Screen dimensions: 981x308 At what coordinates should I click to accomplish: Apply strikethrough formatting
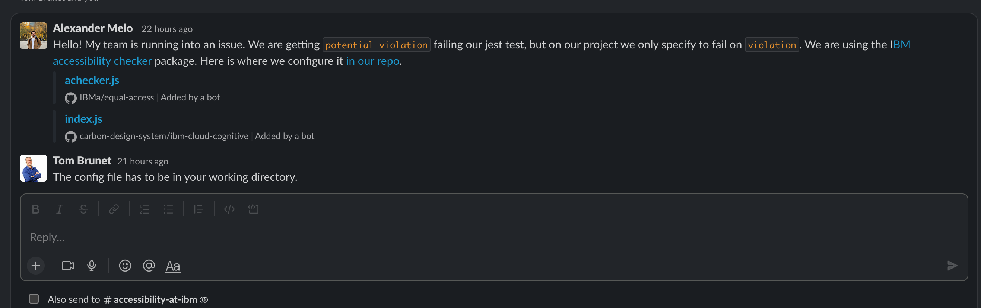(83, 209)
